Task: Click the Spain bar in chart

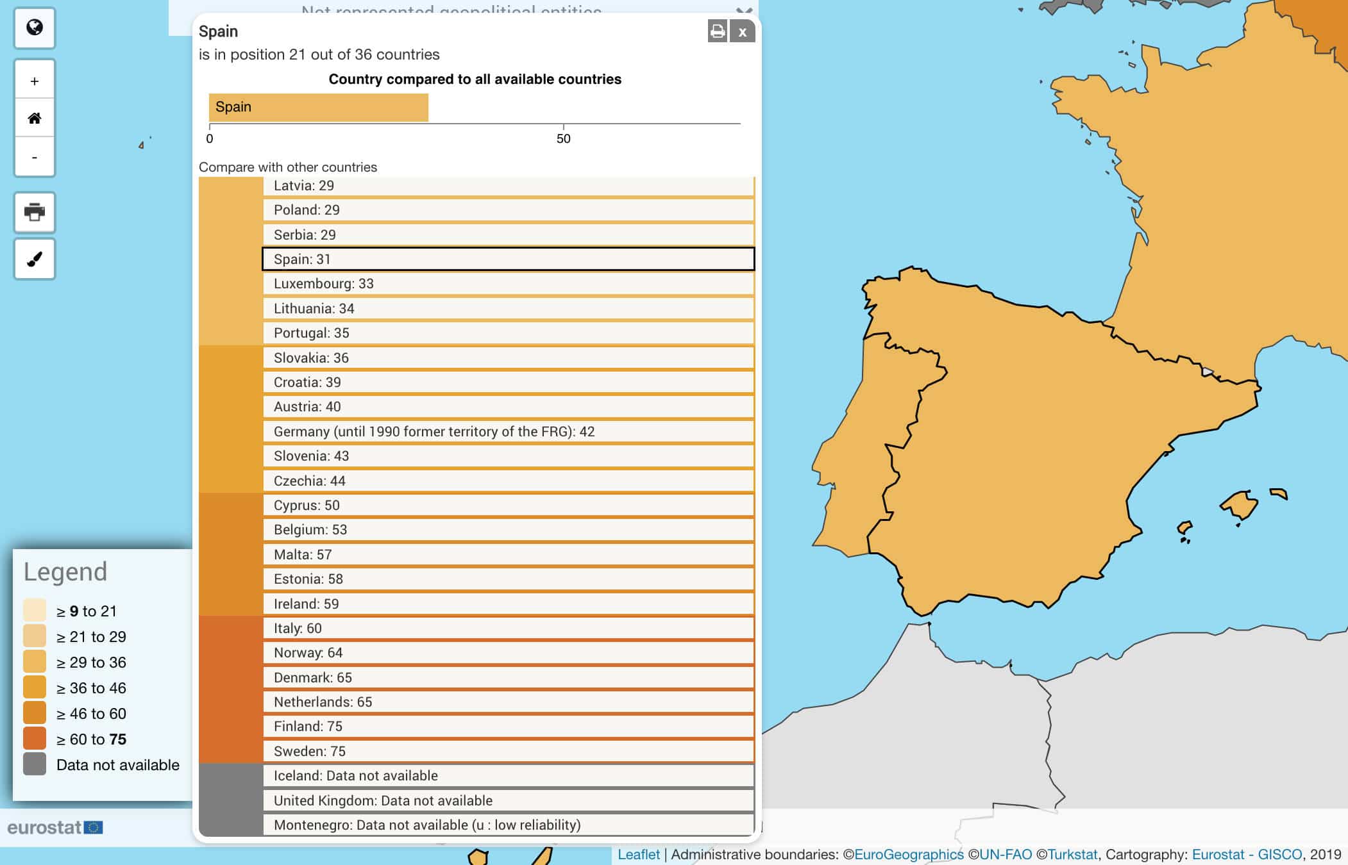Action: click(x=318, y=107)
